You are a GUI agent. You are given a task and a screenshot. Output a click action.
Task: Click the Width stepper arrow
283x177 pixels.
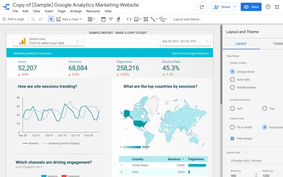256,175
